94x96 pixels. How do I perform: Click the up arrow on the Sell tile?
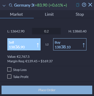click(x=38, y=45)
